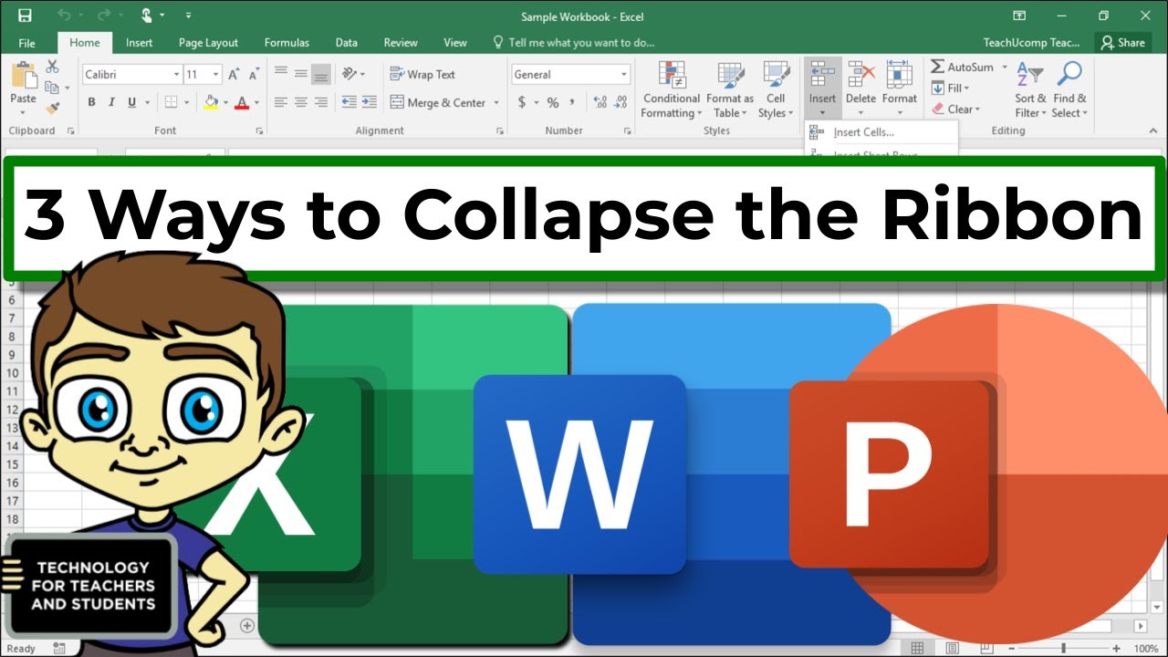1168x657 pixels.
Task: Select Bottom Align
Action: pos(320,75)
